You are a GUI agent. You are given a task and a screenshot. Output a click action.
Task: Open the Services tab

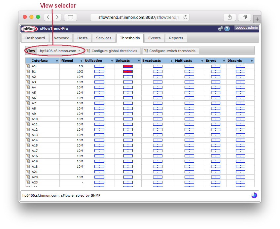(104, 38)
